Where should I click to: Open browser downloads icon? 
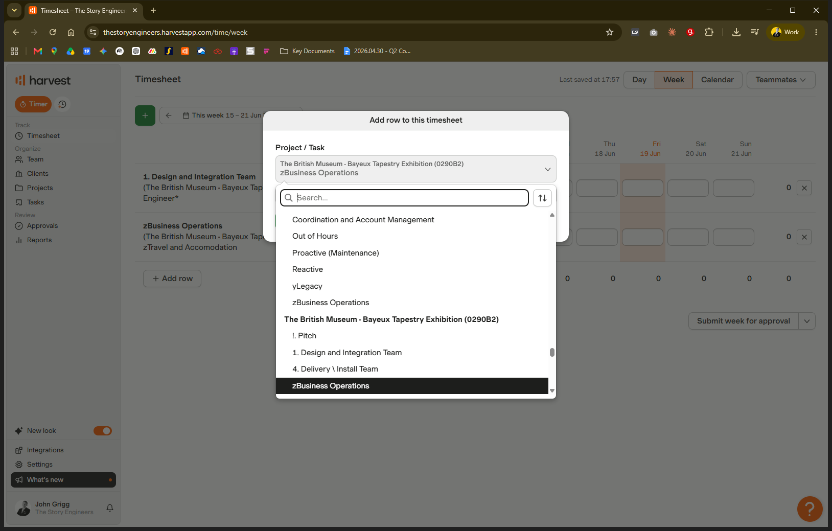736,32
